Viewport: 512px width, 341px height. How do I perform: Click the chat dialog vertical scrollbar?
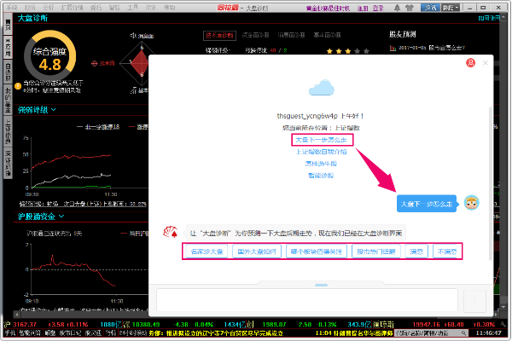490,183
